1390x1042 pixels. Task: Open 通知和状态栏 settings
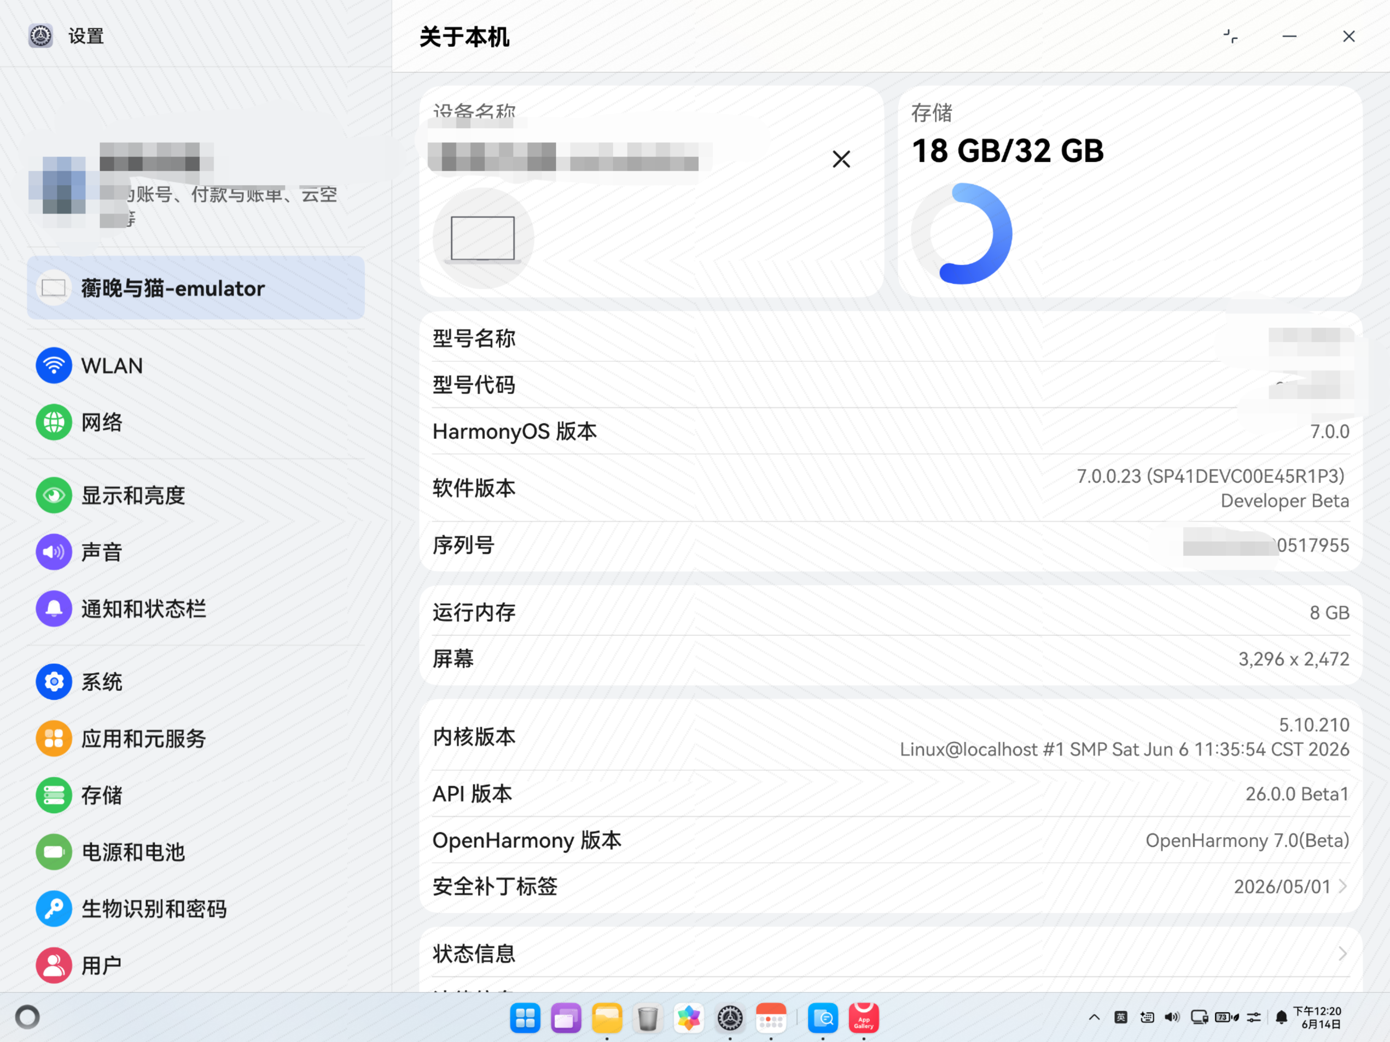tap(195, 609)
